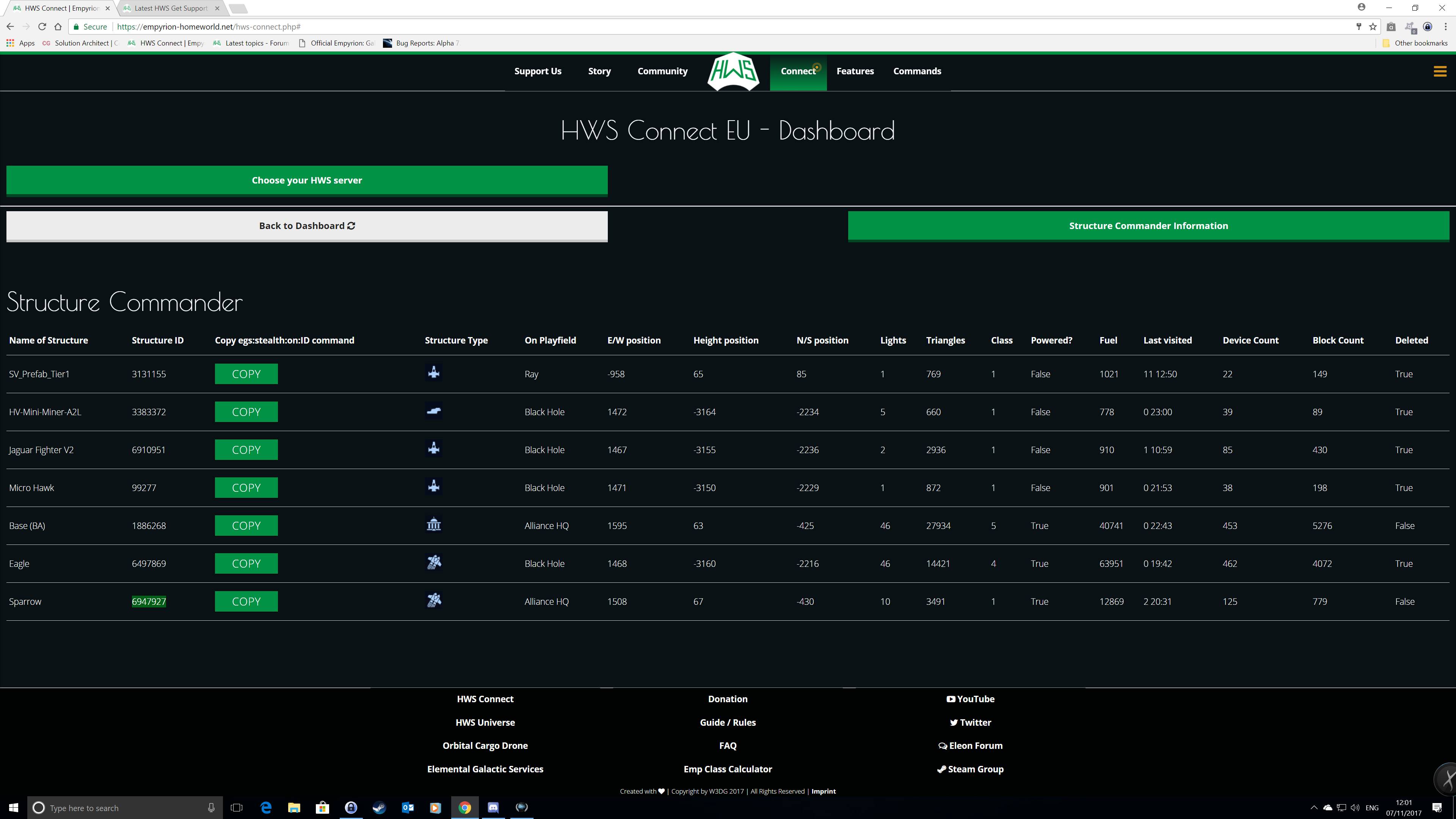Click the base building icon for Base (BA)
Screen dimensions: 1456x819
click(433, 524)
